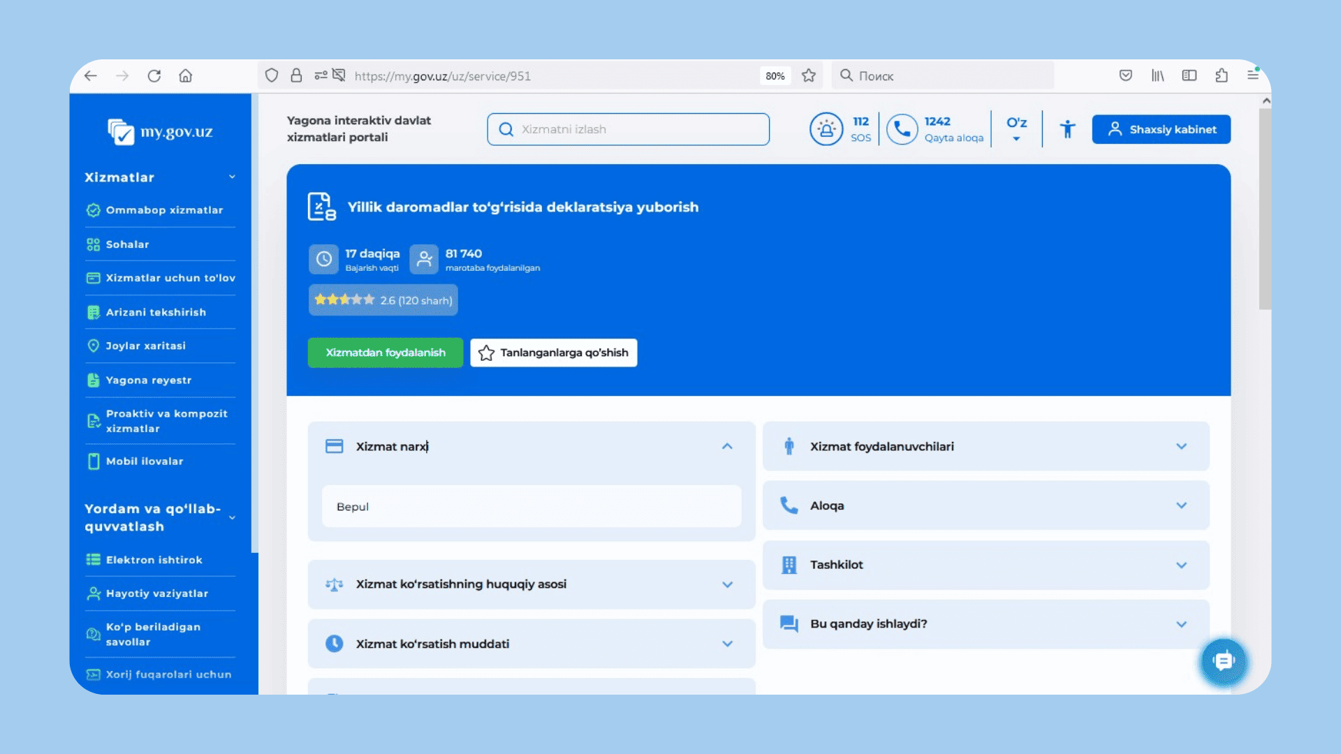Screen dimensions: 1341x754
Task: Open the accessibility options icon
Action: (x=1067, y=129)
